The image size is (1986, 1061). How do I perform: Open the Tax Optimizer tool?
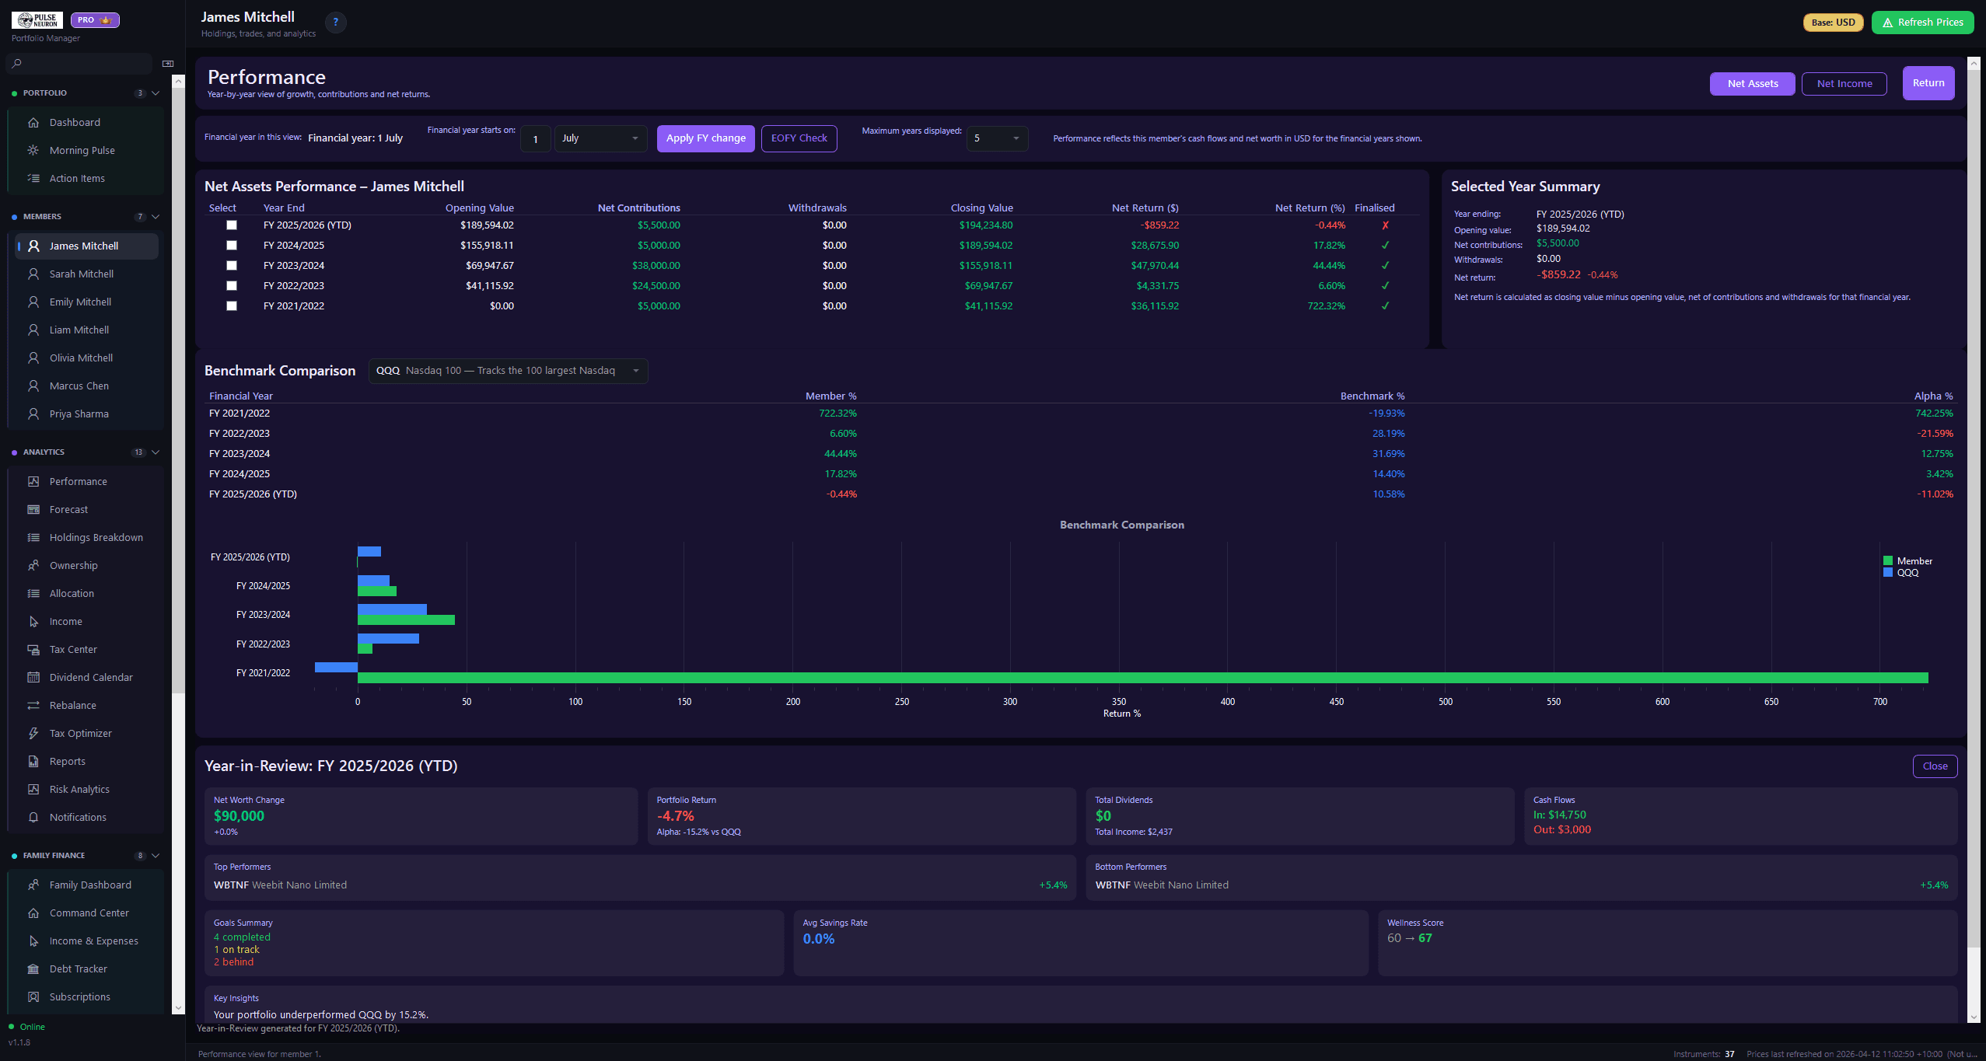pos(80,733)
